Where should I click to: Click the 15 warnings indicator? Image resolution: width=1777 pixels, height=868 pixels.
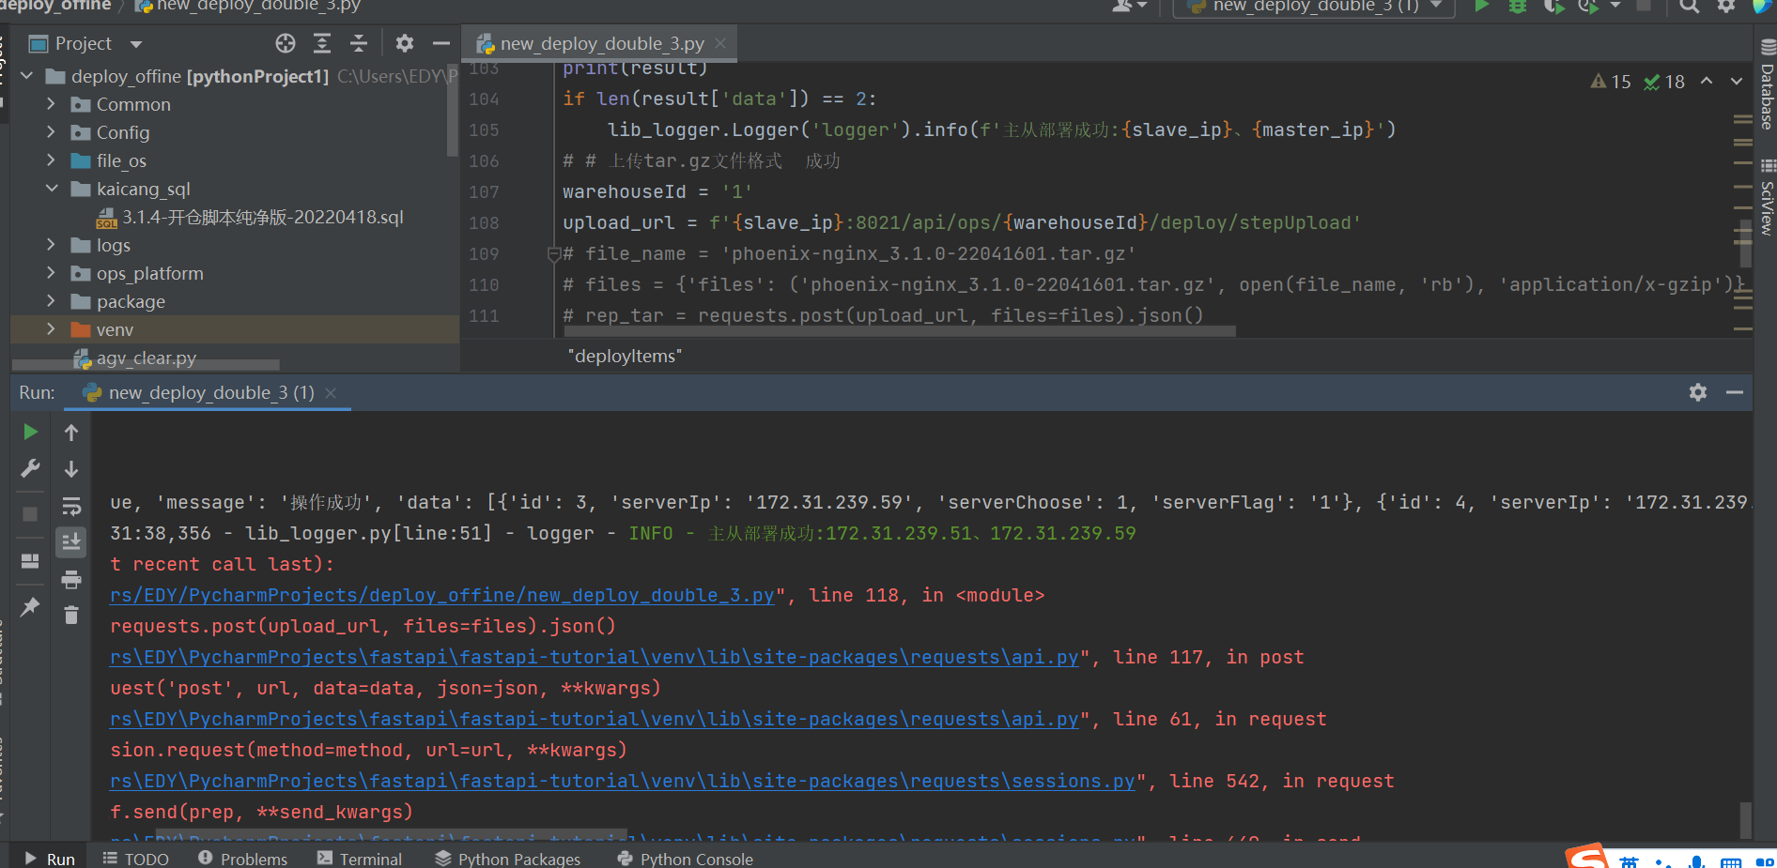[x=1611, y=82]
